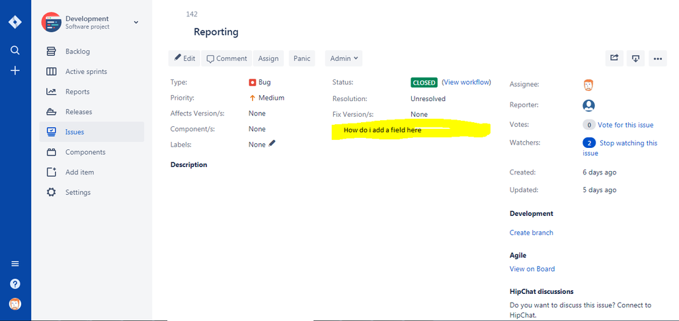This screenshot has height=321, width=679.
Task: Click the Add item icon
Action: click(x=51, y=172)
